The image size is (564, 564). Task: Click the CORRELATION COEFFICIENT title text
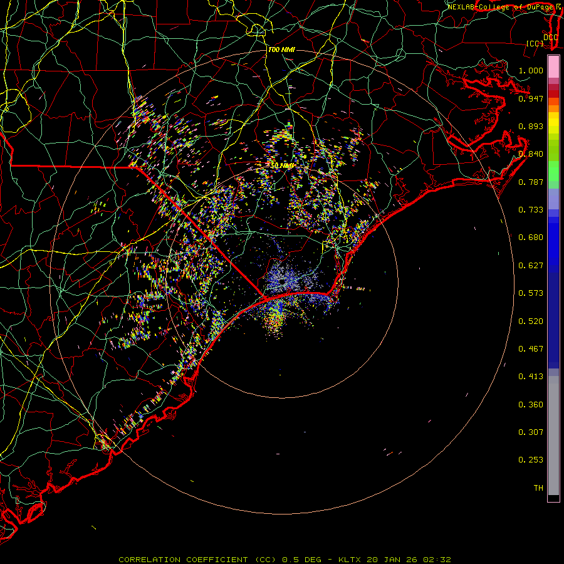click(183, 560)
